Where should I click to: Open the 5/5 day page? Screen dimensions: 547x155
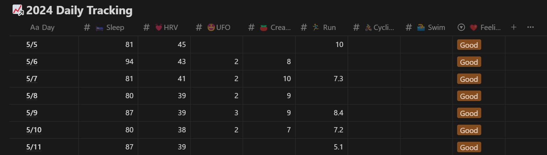pyautogui.click(x=31, y=45)
